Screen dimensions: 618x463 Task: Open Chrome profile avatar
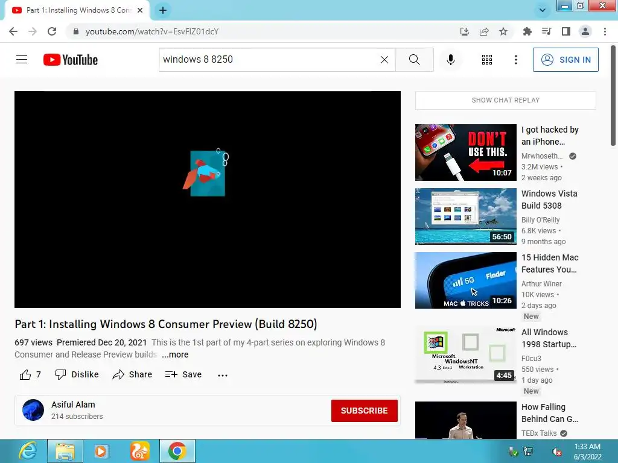click(x=585, y=31)
